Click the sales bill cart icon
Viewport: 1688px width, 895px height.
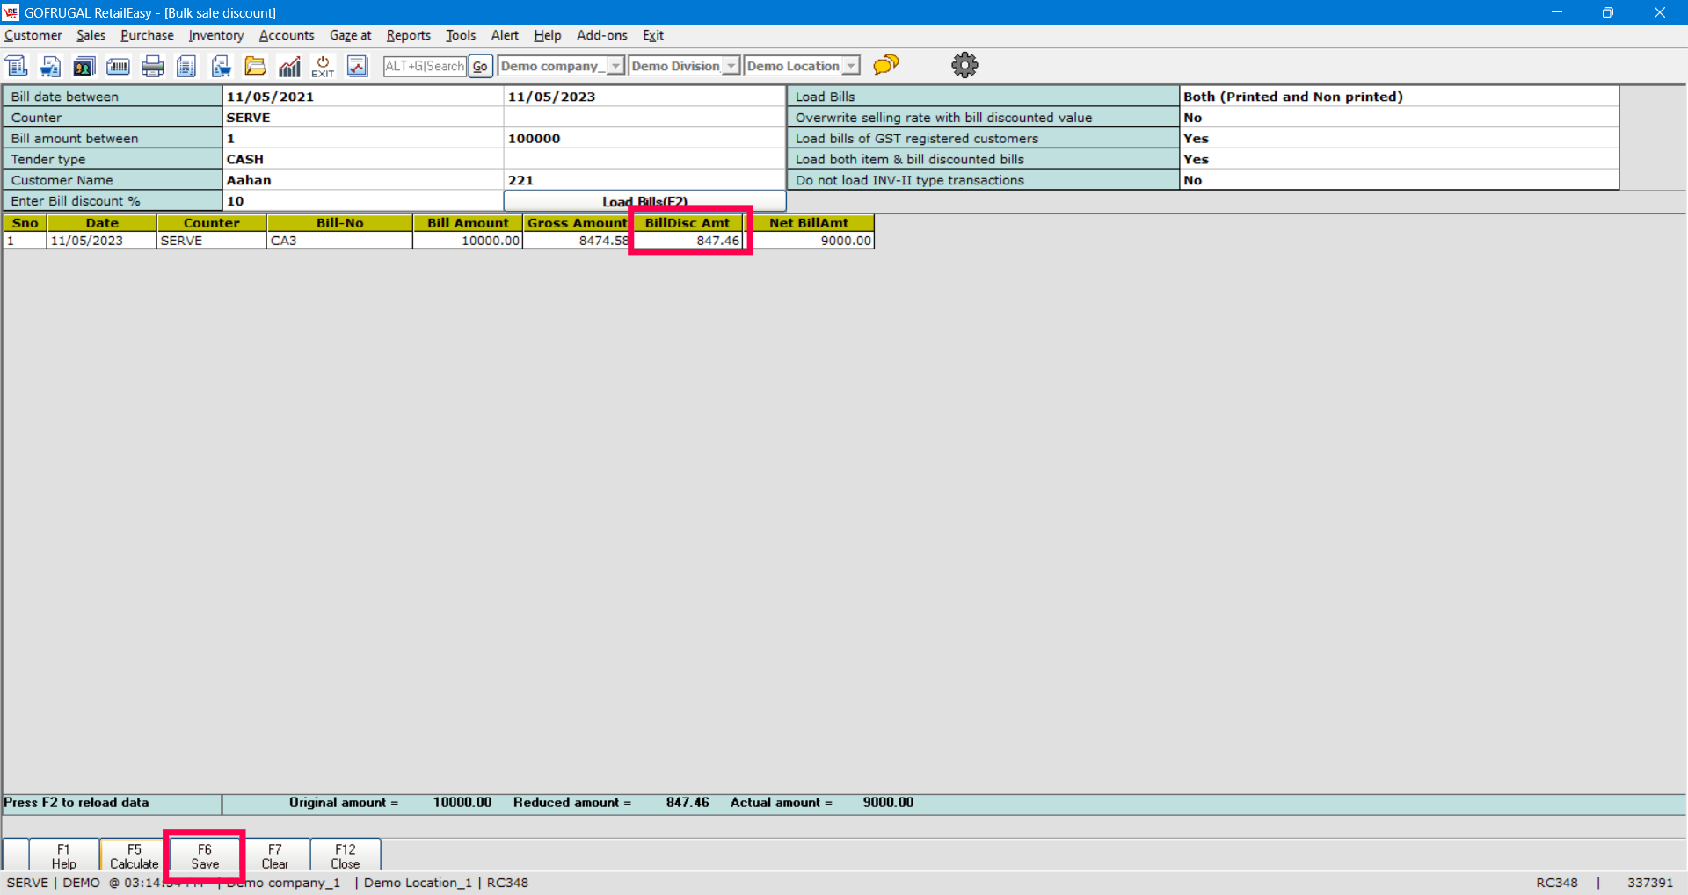(x=50, y=66)
